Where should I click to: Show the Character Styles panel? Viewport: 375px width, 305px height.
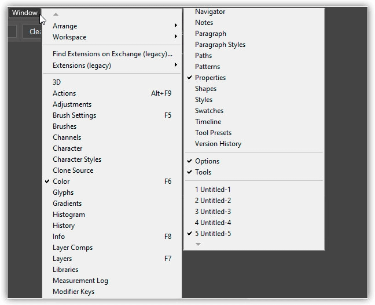(x=112, y=159)
